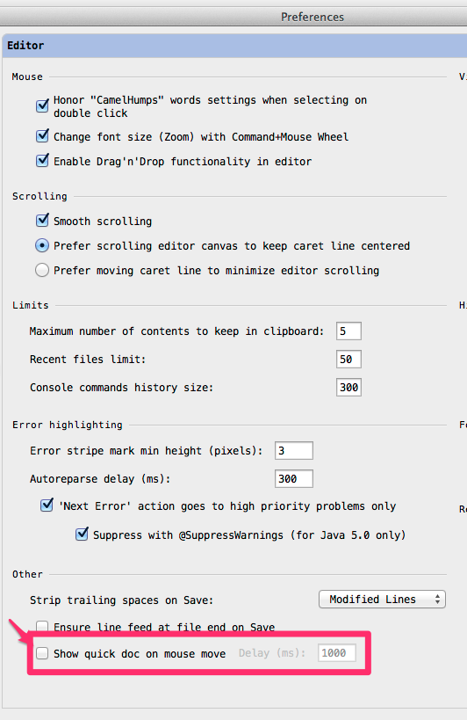Turn off Smooth scrolling checkbox
This screenshot has width=467, height=720.
(42, 221)
